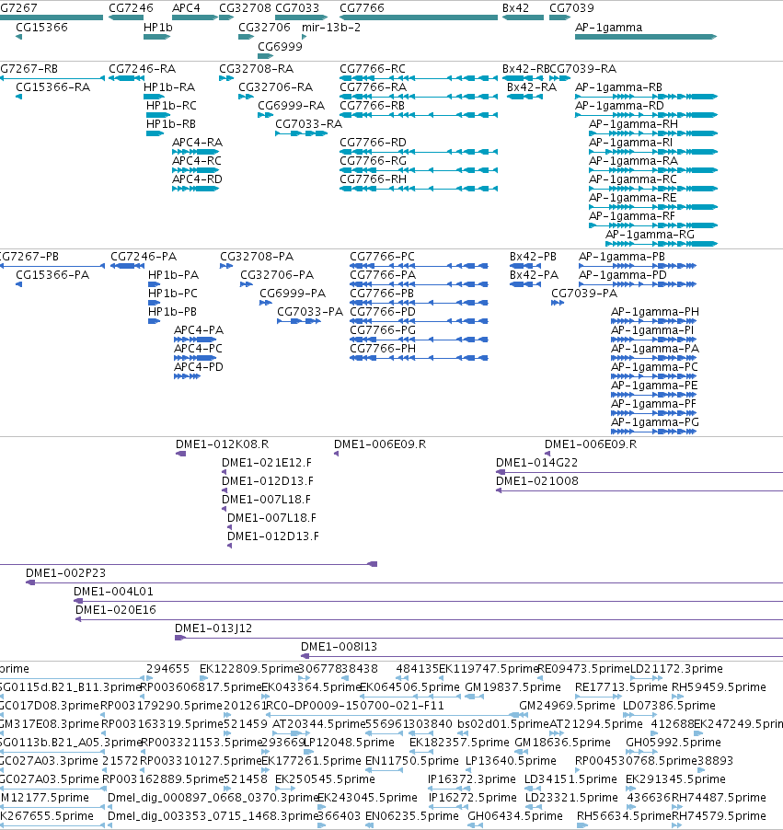Viewport: 783px width, 830px height.
Task: Click transcript label CG7246-RA
Action: pos(143,69)
